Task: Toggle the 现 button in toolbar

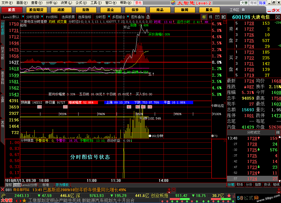Action: (210, 17)
